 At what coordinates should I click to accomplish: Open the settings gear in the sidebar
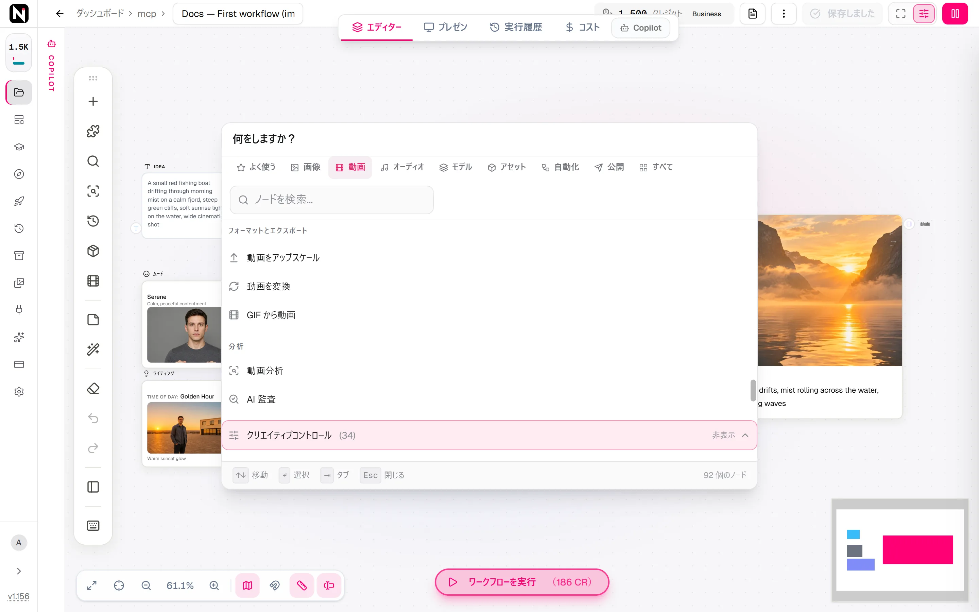tap(19, 391)
